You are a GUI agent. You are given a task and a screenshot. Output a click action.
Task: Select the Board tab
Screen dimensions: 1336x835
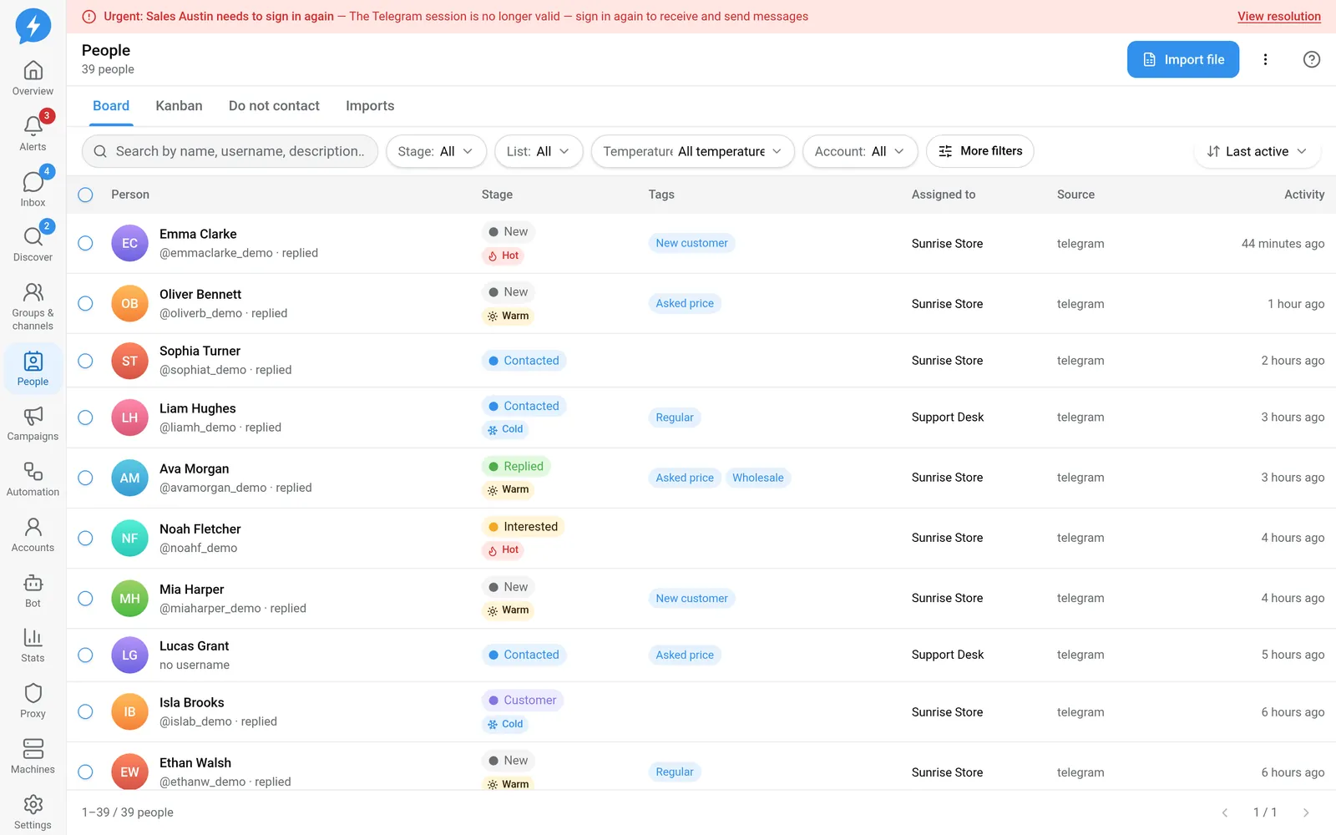click(x=111, y=106)
